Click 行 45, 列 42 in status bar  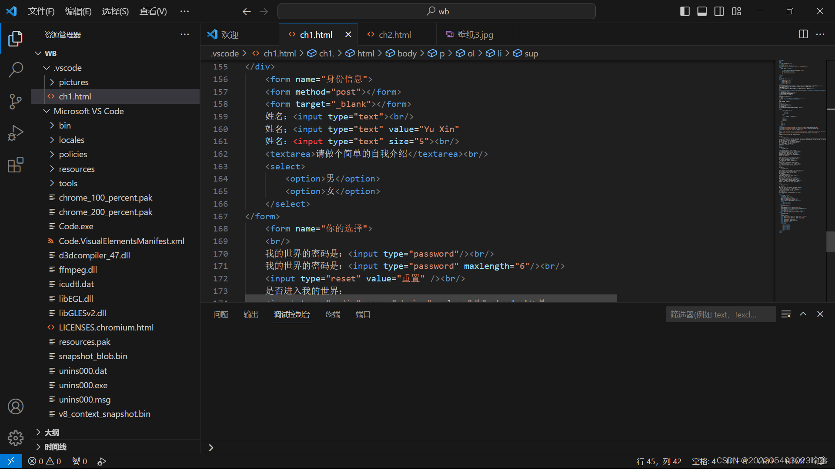[658, 461]
